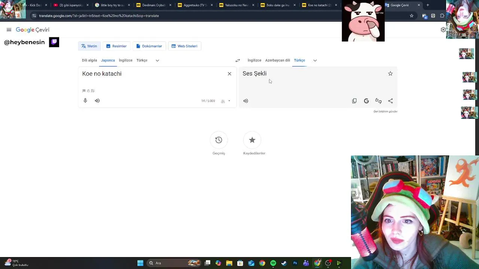Open Geçmiş translation history

pyautogui.click(x=219, y=144)
